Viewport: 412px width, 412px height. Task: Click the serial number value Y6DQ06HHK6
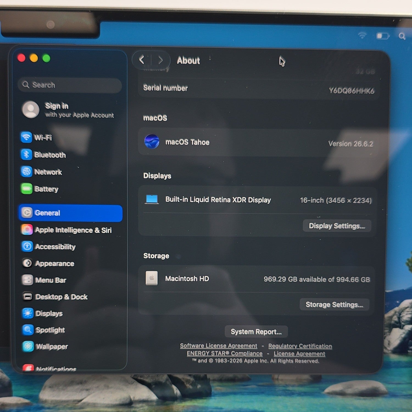[352, 91]
